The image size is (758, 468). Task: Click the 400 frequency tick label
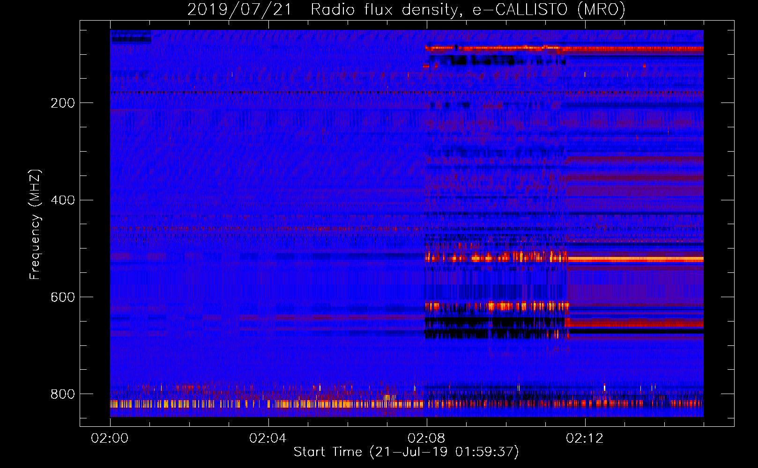(x=63, y=200)
